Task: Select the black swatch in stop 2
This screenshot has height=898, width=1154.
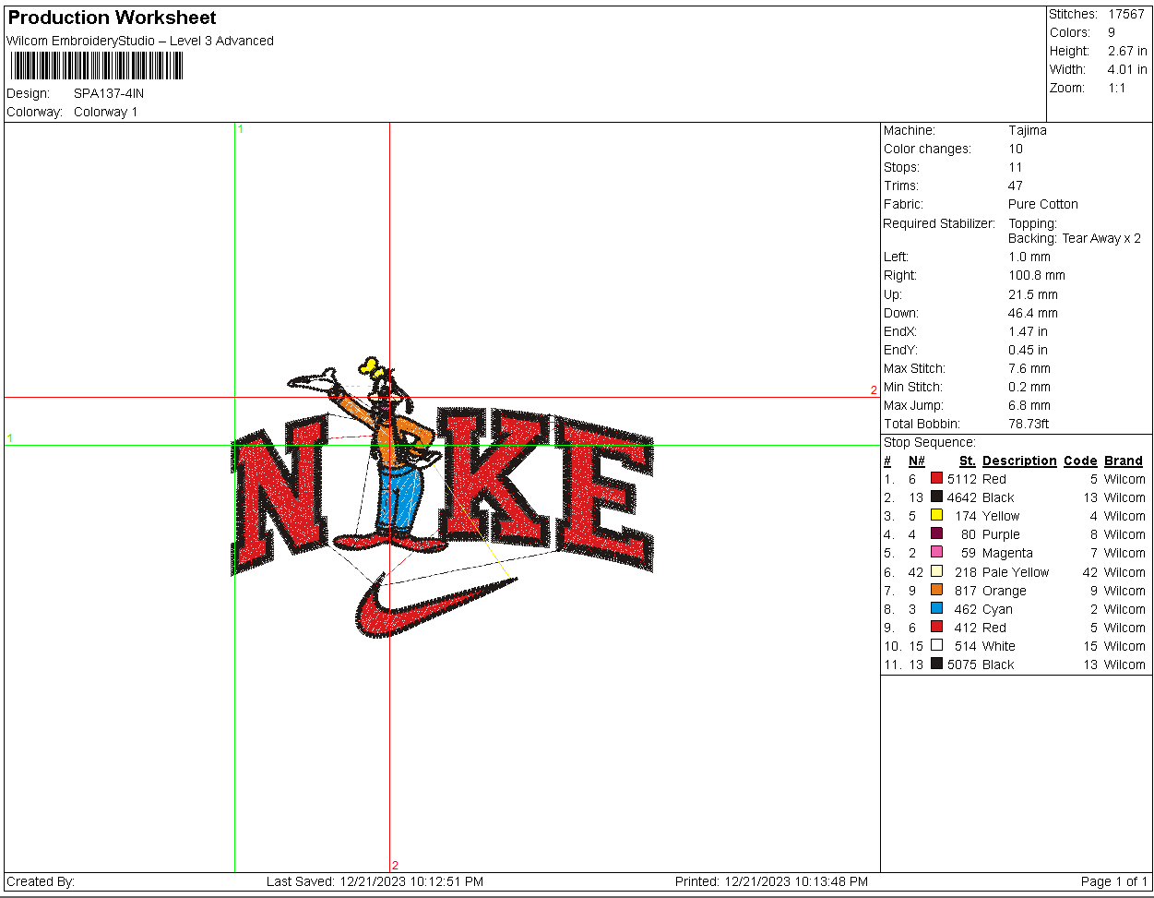Action: point(936,497)
